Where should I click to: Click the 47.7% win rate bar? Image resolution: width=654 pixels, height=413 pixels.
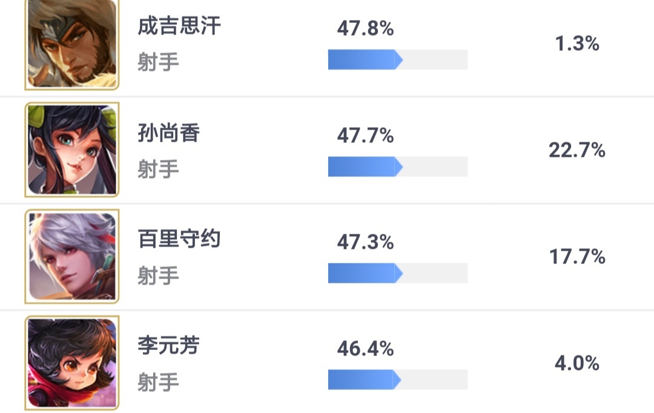click(x=397, y=167)
